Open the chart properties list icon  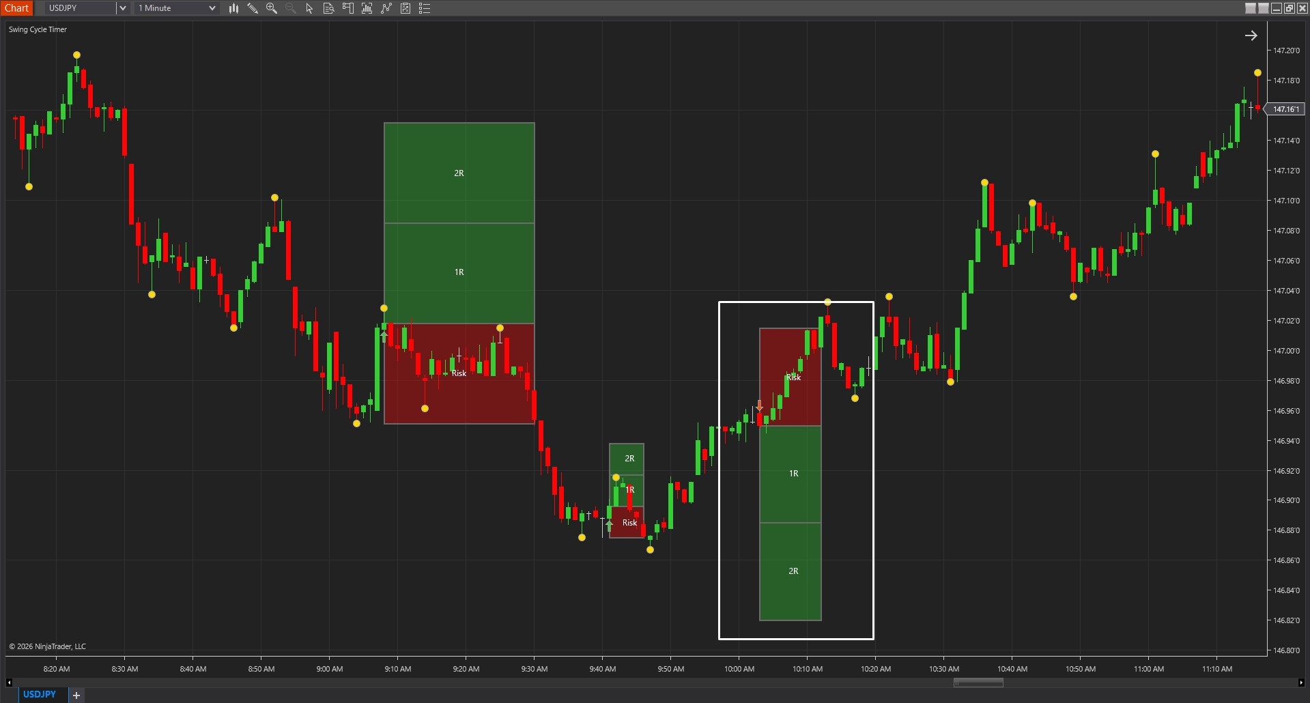click(425, 8)
